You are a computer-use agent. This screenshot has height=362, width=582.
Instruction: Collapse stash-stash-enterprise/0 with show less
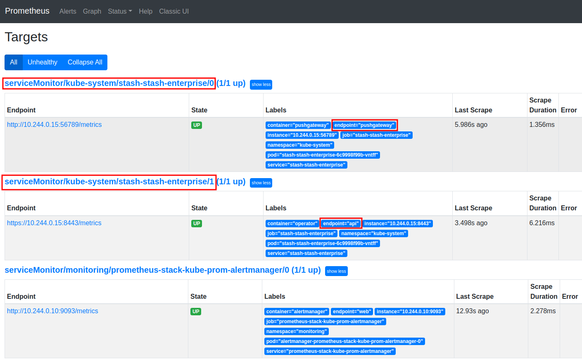click(261, 85)
